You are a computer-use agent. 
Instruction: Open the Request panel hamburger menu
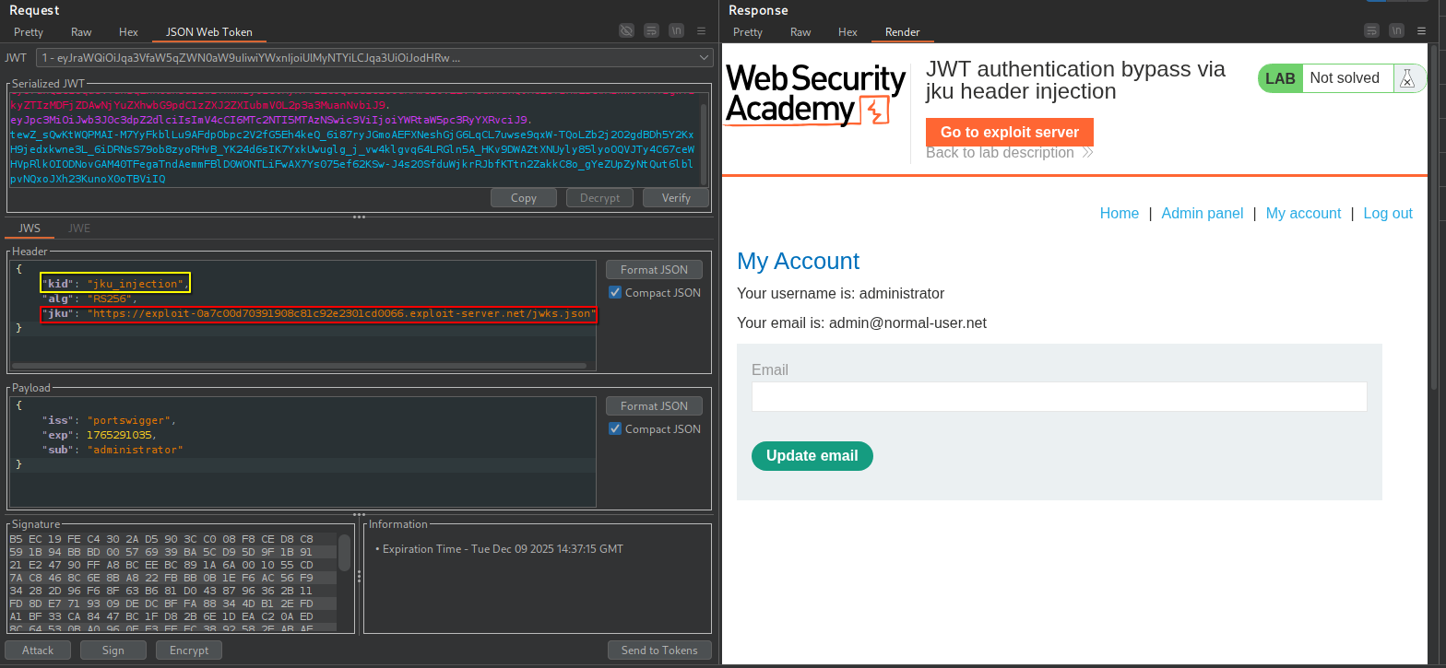click(x=701, y=31)
